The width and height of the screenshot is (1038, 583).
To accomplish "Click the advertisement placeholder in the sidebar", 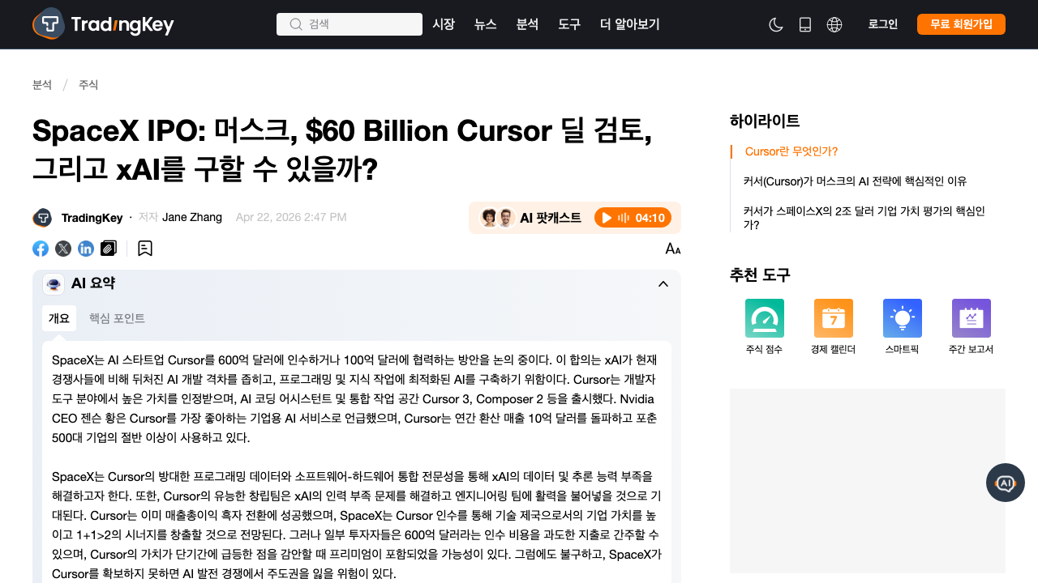I will [868, 481].
